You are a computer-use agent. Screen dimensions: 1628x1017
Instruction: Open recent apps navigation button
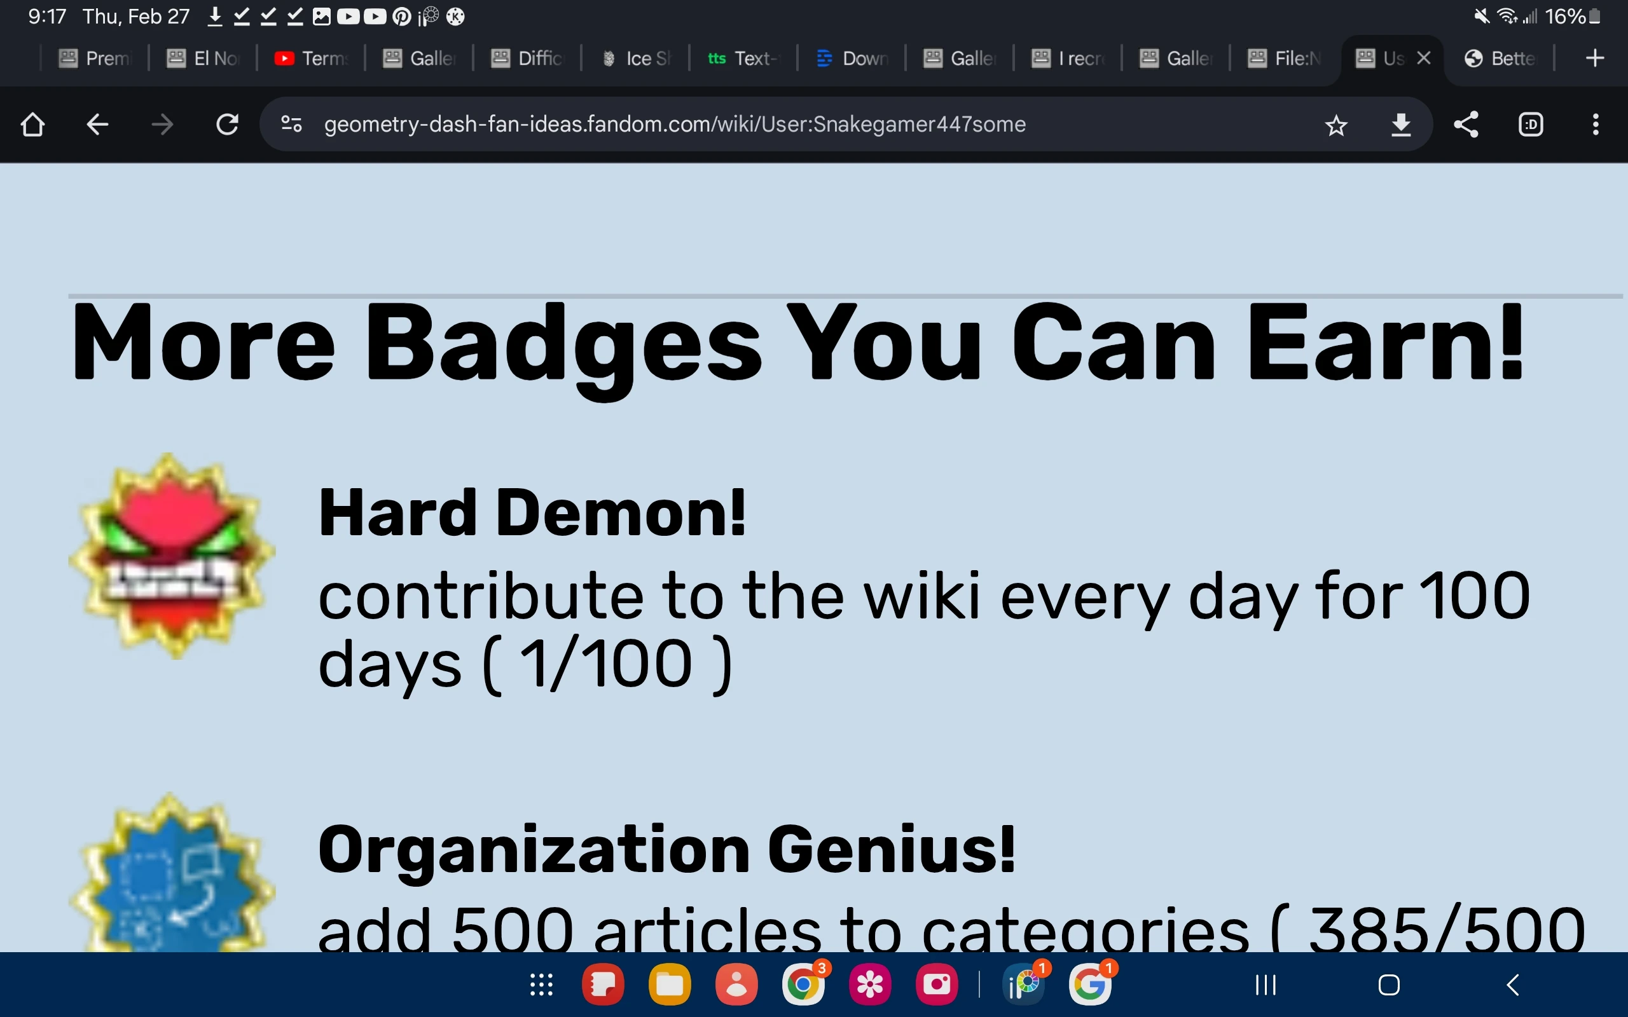point(1266,985)
